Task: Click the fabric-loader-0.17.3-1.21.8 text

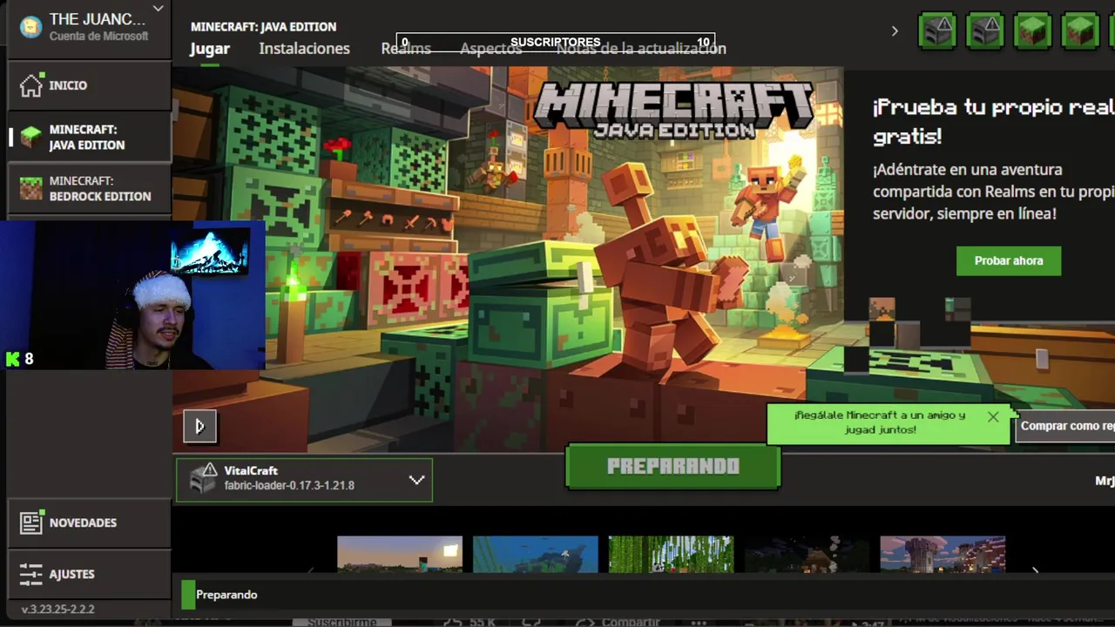Action: click(x=289, y=486)
